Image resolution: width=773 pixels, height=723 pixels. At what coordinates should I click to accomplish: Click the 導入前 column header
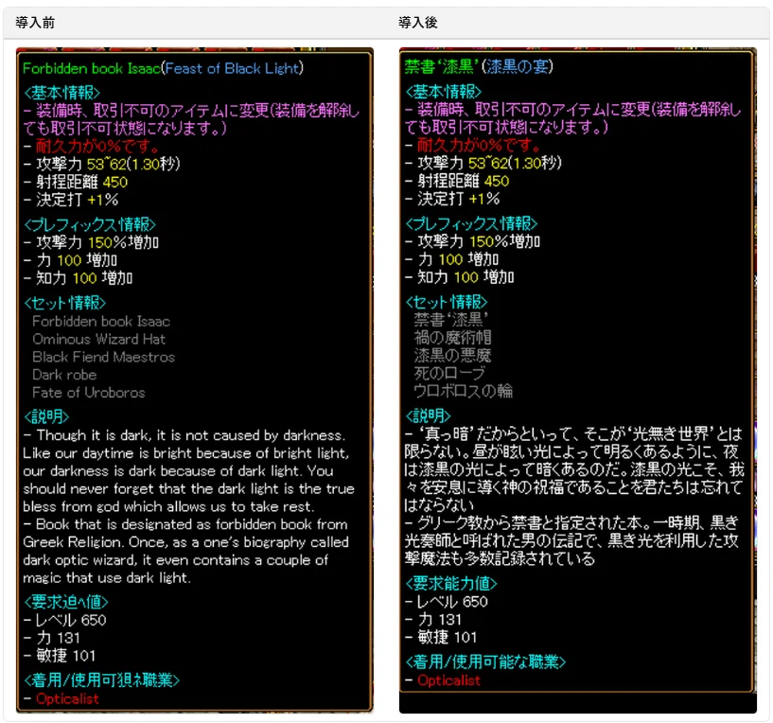pyautogui.click(x=35, y=23)
